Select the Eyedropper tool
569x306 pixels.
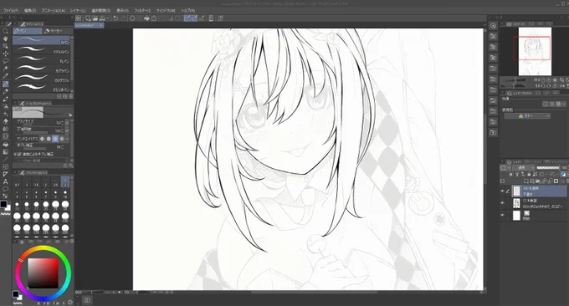(x=6, y=76)
